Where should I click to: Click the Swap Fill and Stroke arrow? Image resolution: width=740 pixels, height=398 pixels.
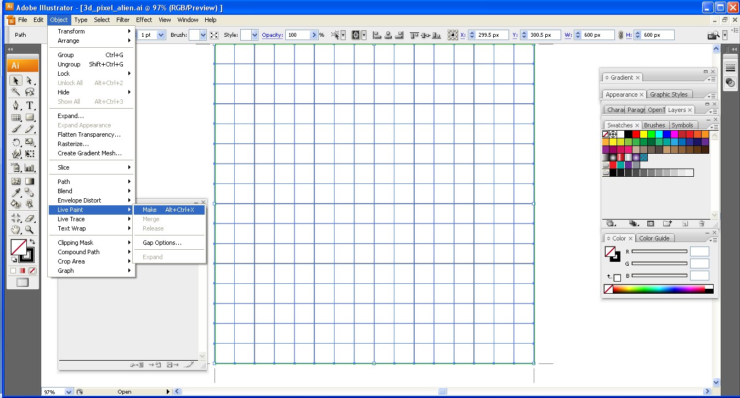point(32,242)
